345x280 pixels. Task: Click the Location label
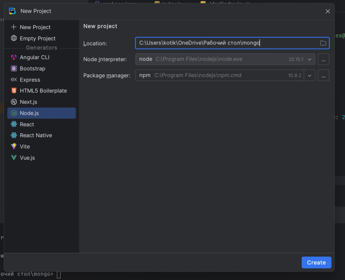[95, 43]
